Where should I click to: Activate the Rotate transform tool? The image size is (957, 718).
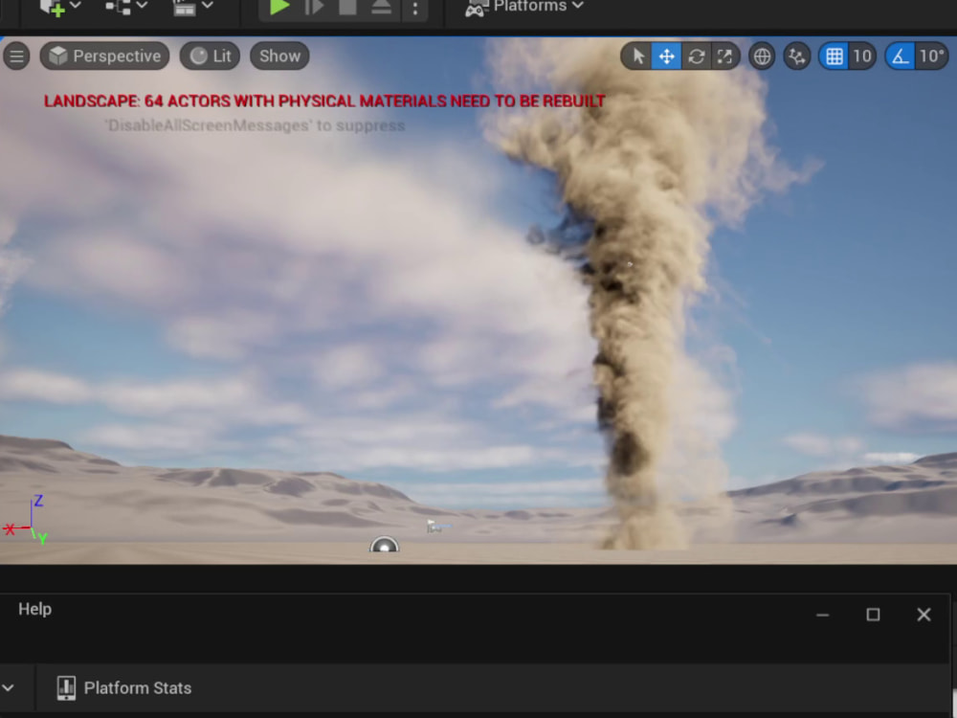(697, 56)
